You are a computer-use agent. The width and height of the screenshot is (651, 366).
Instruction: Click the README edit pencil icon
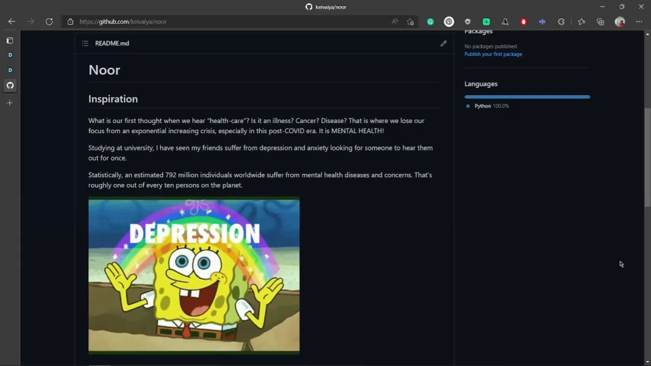pyautogui.click(x=443, y=43)
